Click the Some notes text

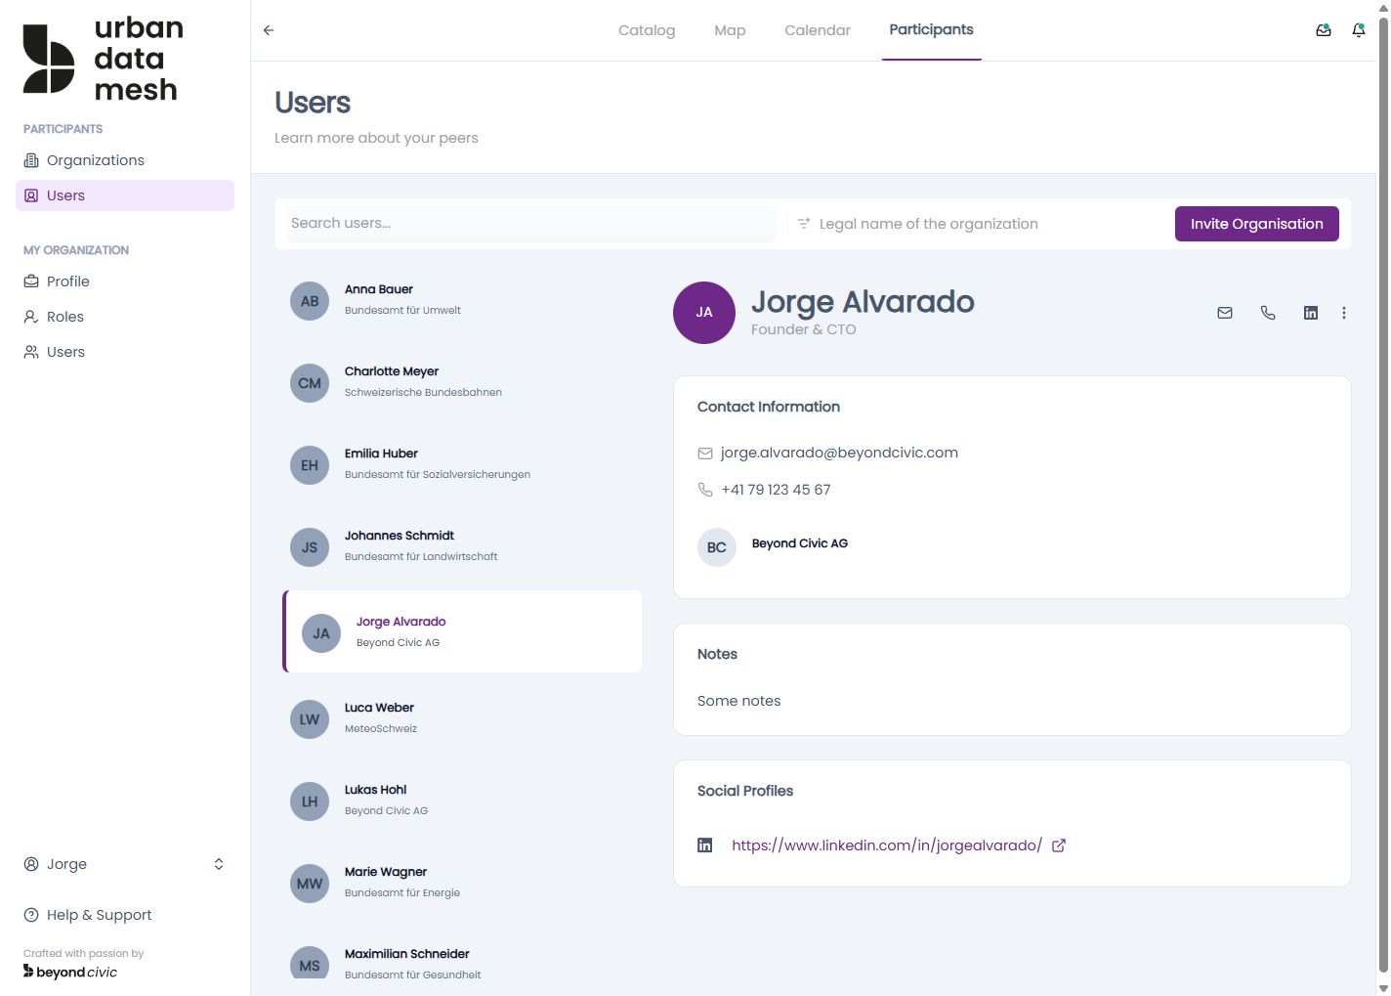click(x=739, y=701)
